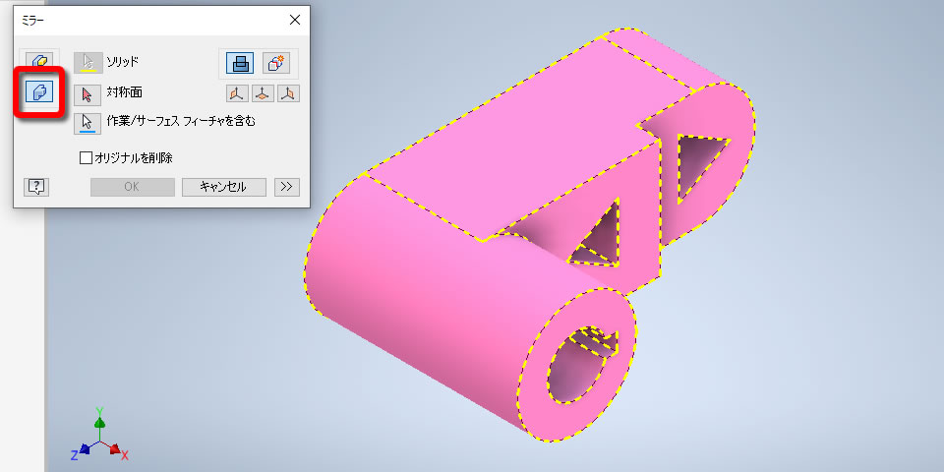944x472 pixels.
Task: Activate the ソリッド (solid) selection arrow
Action: pos(88,63)
